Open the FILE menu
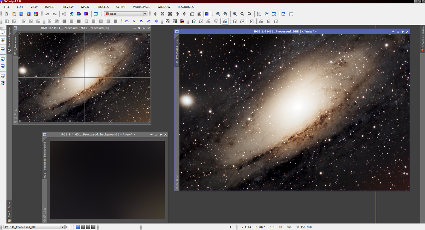 [x=7, y=7]
